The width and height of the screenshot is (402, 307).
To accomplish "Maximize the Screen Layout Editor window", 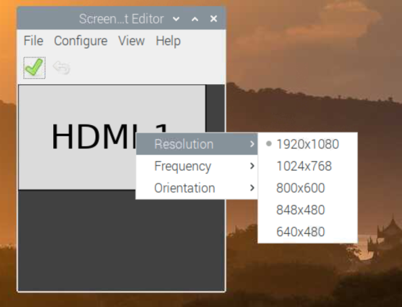I will [195, 19].
